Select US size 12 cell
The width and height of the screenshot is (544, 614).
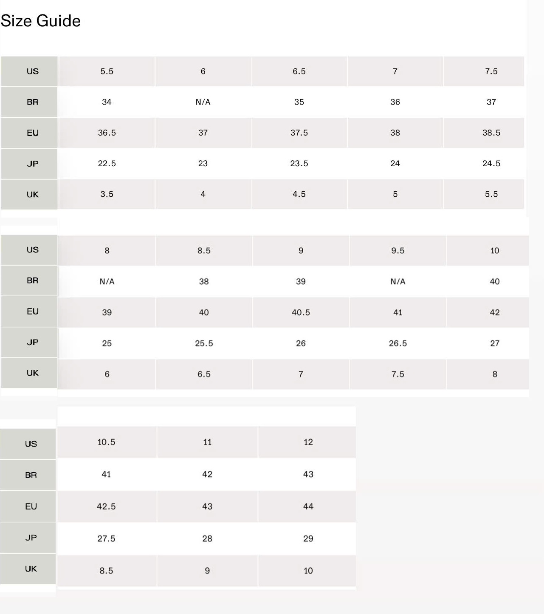click(308, 442)
